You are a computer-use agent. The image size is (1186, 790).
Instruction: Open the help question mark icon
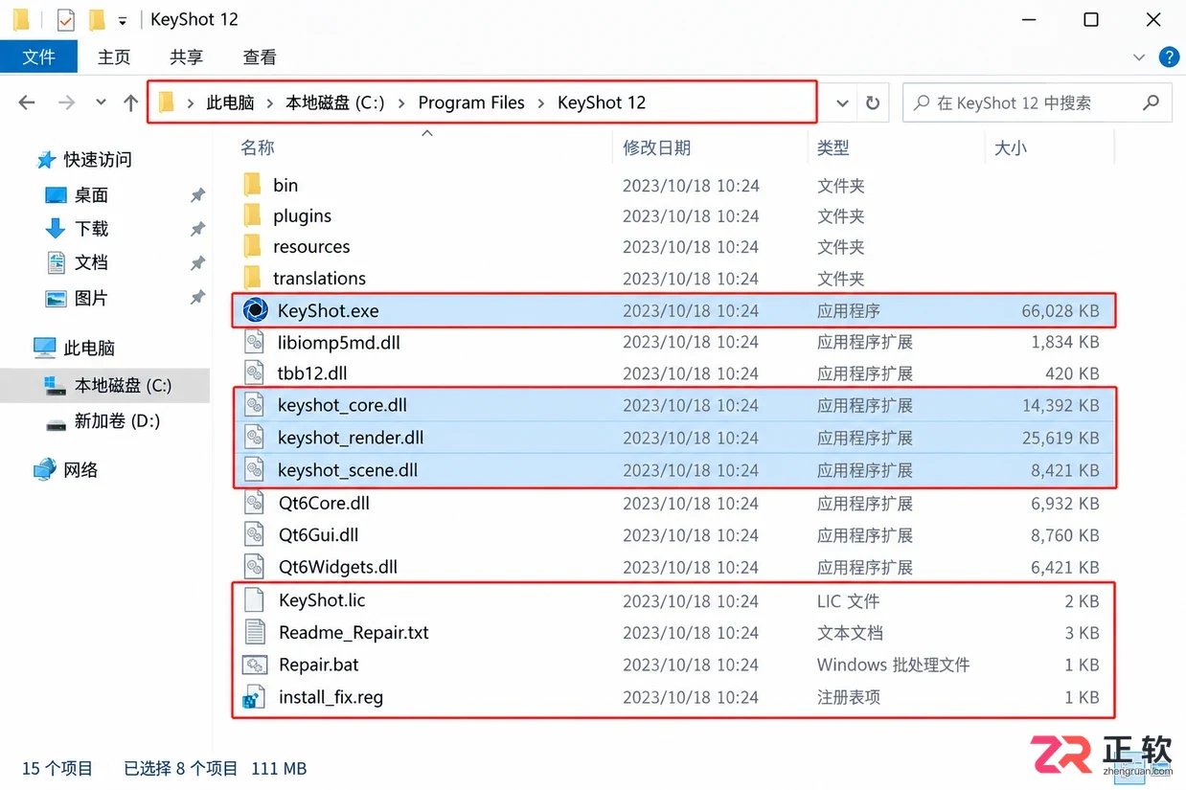(x=1169, y=57)
